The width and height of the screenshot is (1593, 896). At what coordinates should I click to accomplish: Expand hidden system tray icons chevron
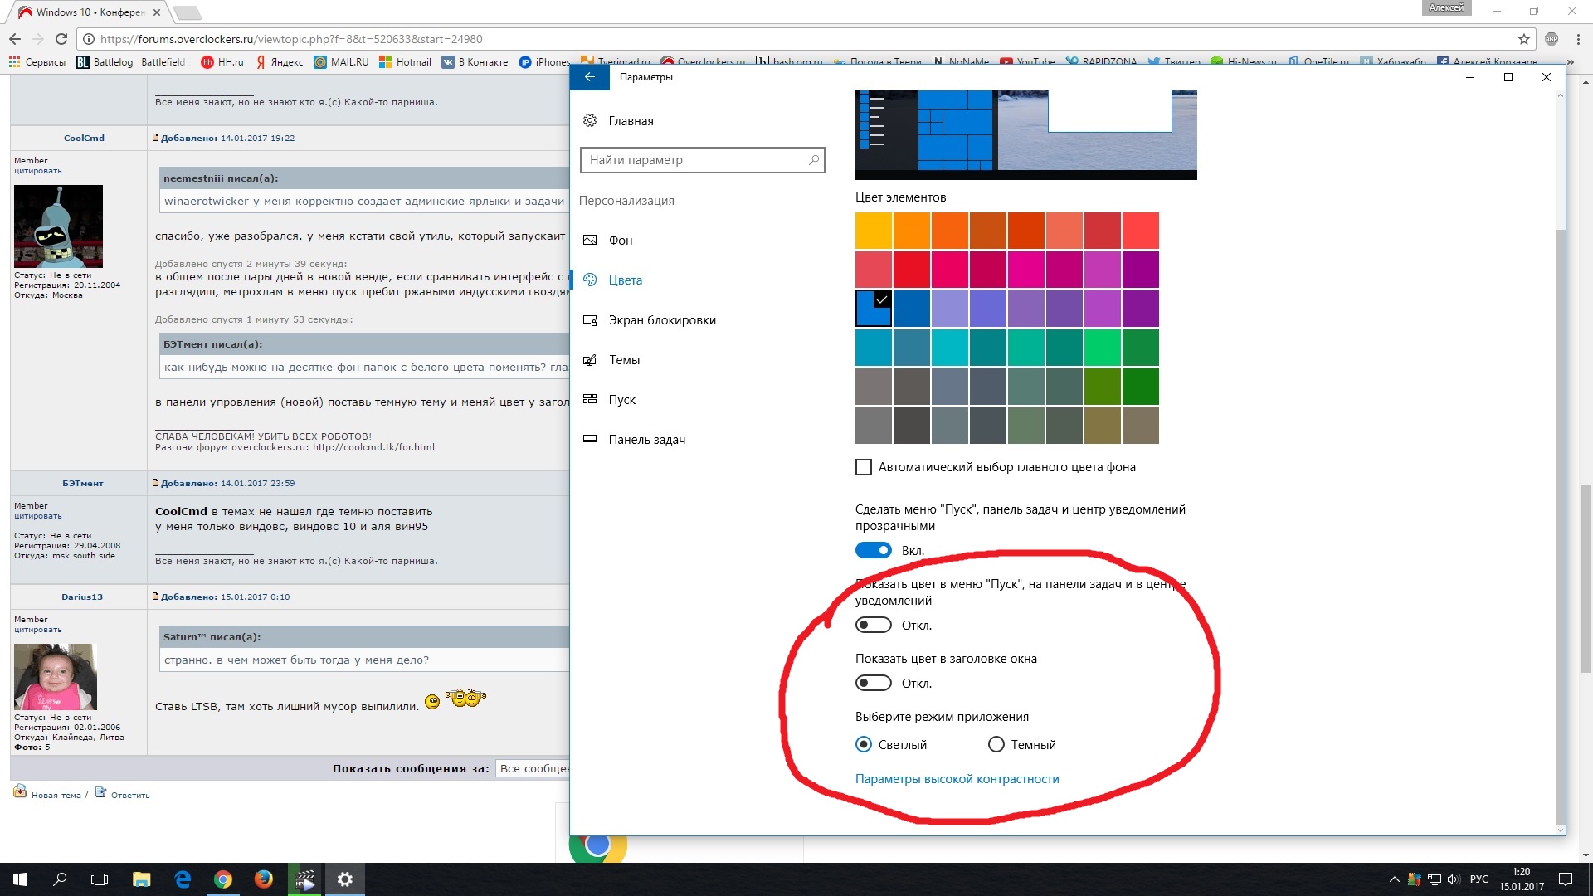(x=1394, y=879)
